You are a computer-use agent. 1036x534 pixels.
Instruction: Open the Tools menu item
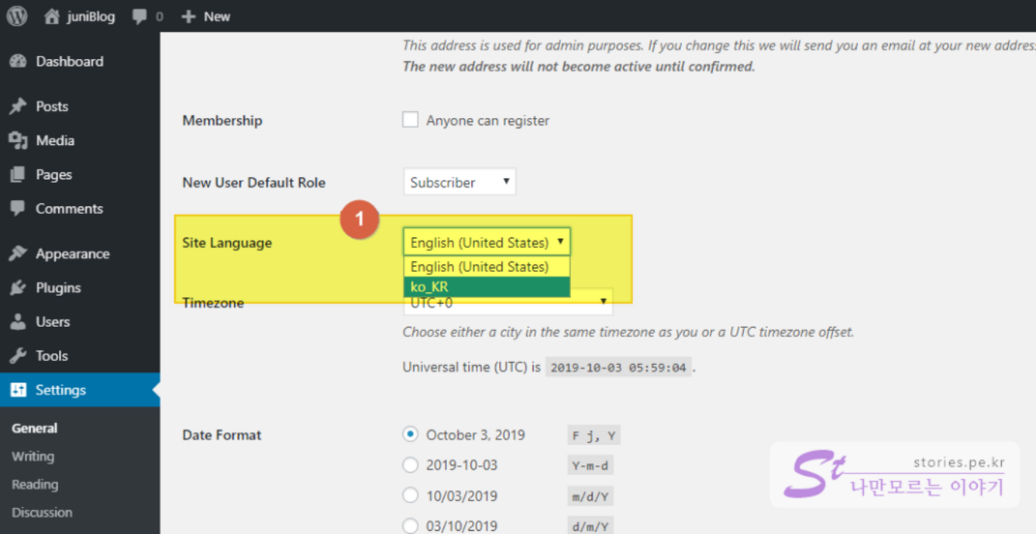pos(51,356)
